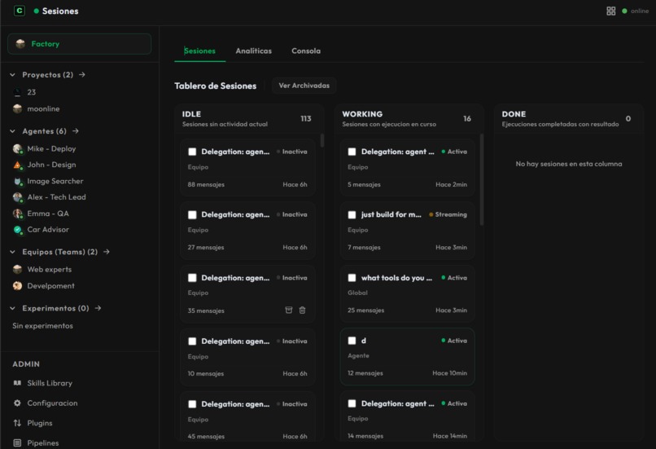The image size is (656, 449).
Task: Click Web experts team avatar
Action: 17,269
